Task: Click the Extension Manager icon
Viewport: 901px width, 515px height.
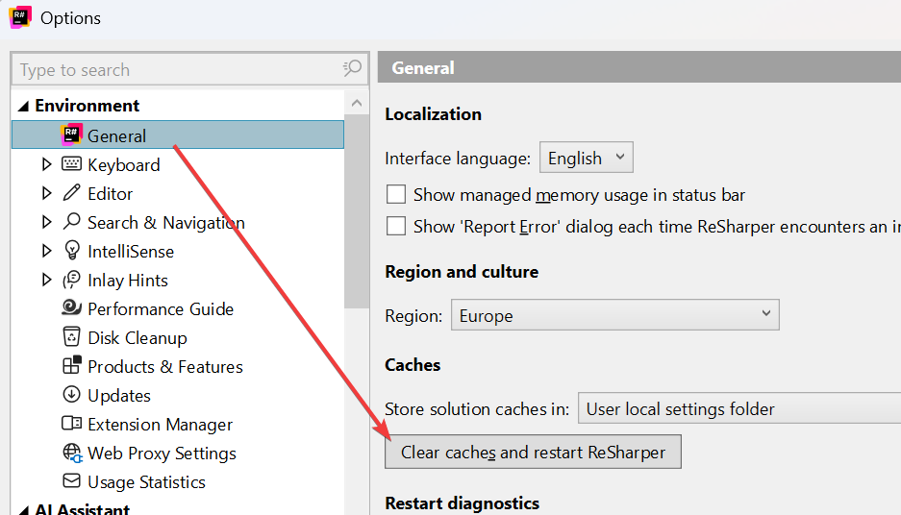Action: [x=71, y=423]
